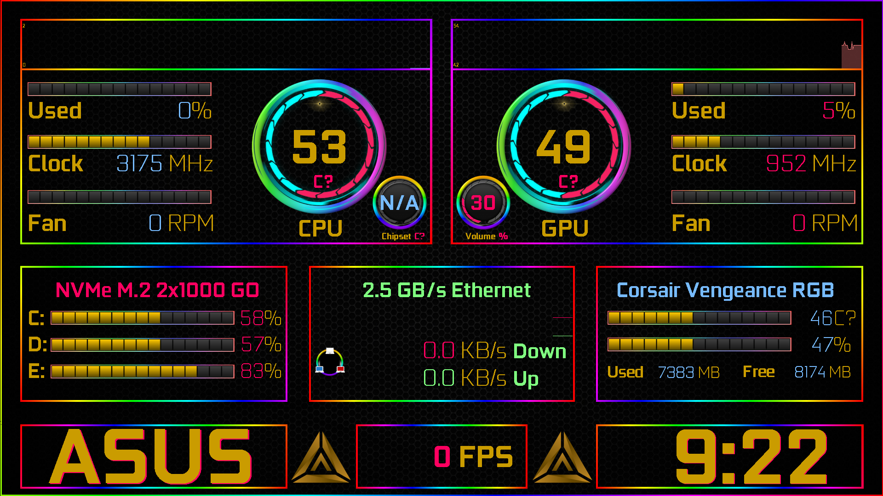Click the CPU Clock progress bar
This screenshot has height=496, width=883.
click(120, 141)
